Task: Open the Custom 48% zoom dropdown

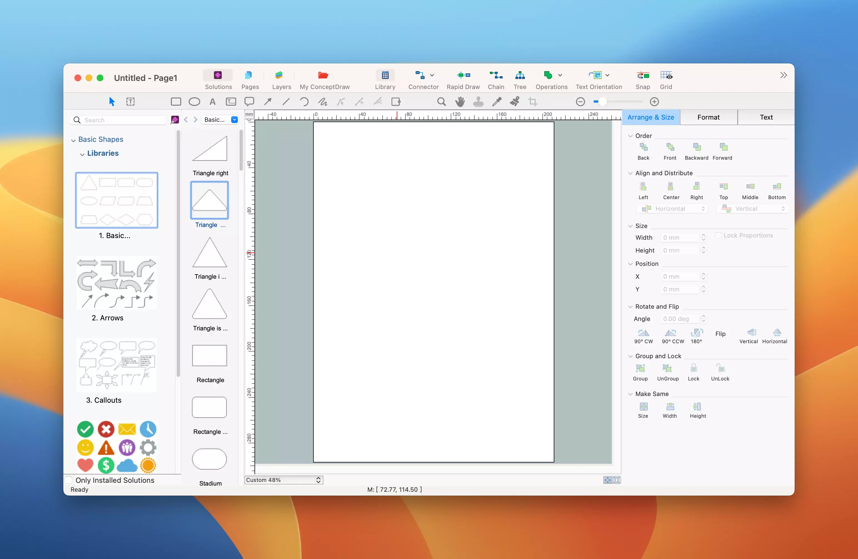Action: [284, 480]
